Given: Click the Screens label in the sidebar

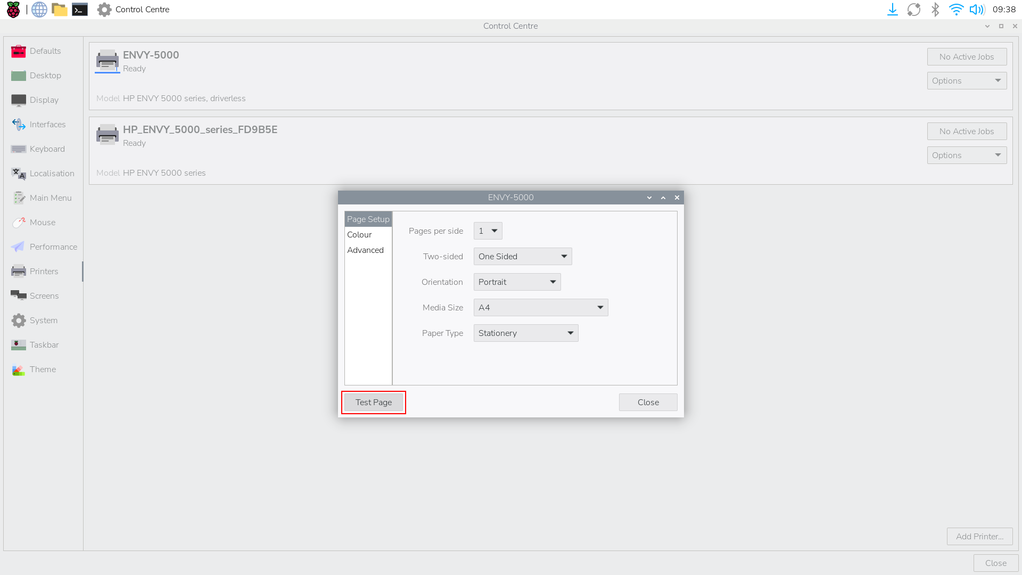Looking at the screenshot, I should point(44,296).
